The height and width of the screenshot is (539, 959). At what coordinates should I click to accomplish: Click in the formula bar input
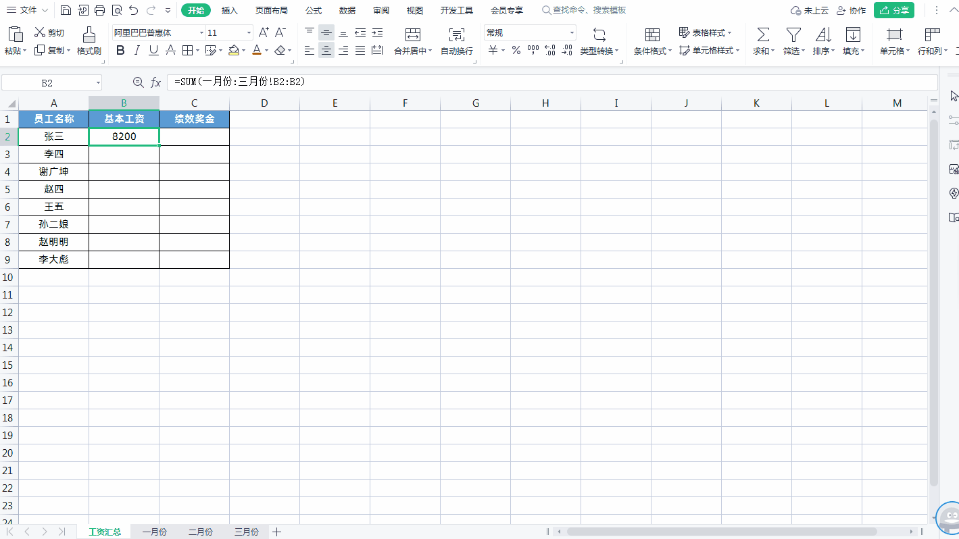(x=552, y=82)
